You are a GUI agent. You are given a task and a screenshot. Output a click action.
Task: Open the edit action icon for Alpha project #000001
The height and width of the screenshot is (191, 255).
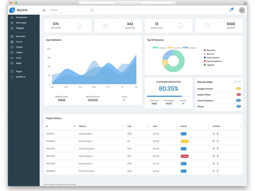(213, 134)
